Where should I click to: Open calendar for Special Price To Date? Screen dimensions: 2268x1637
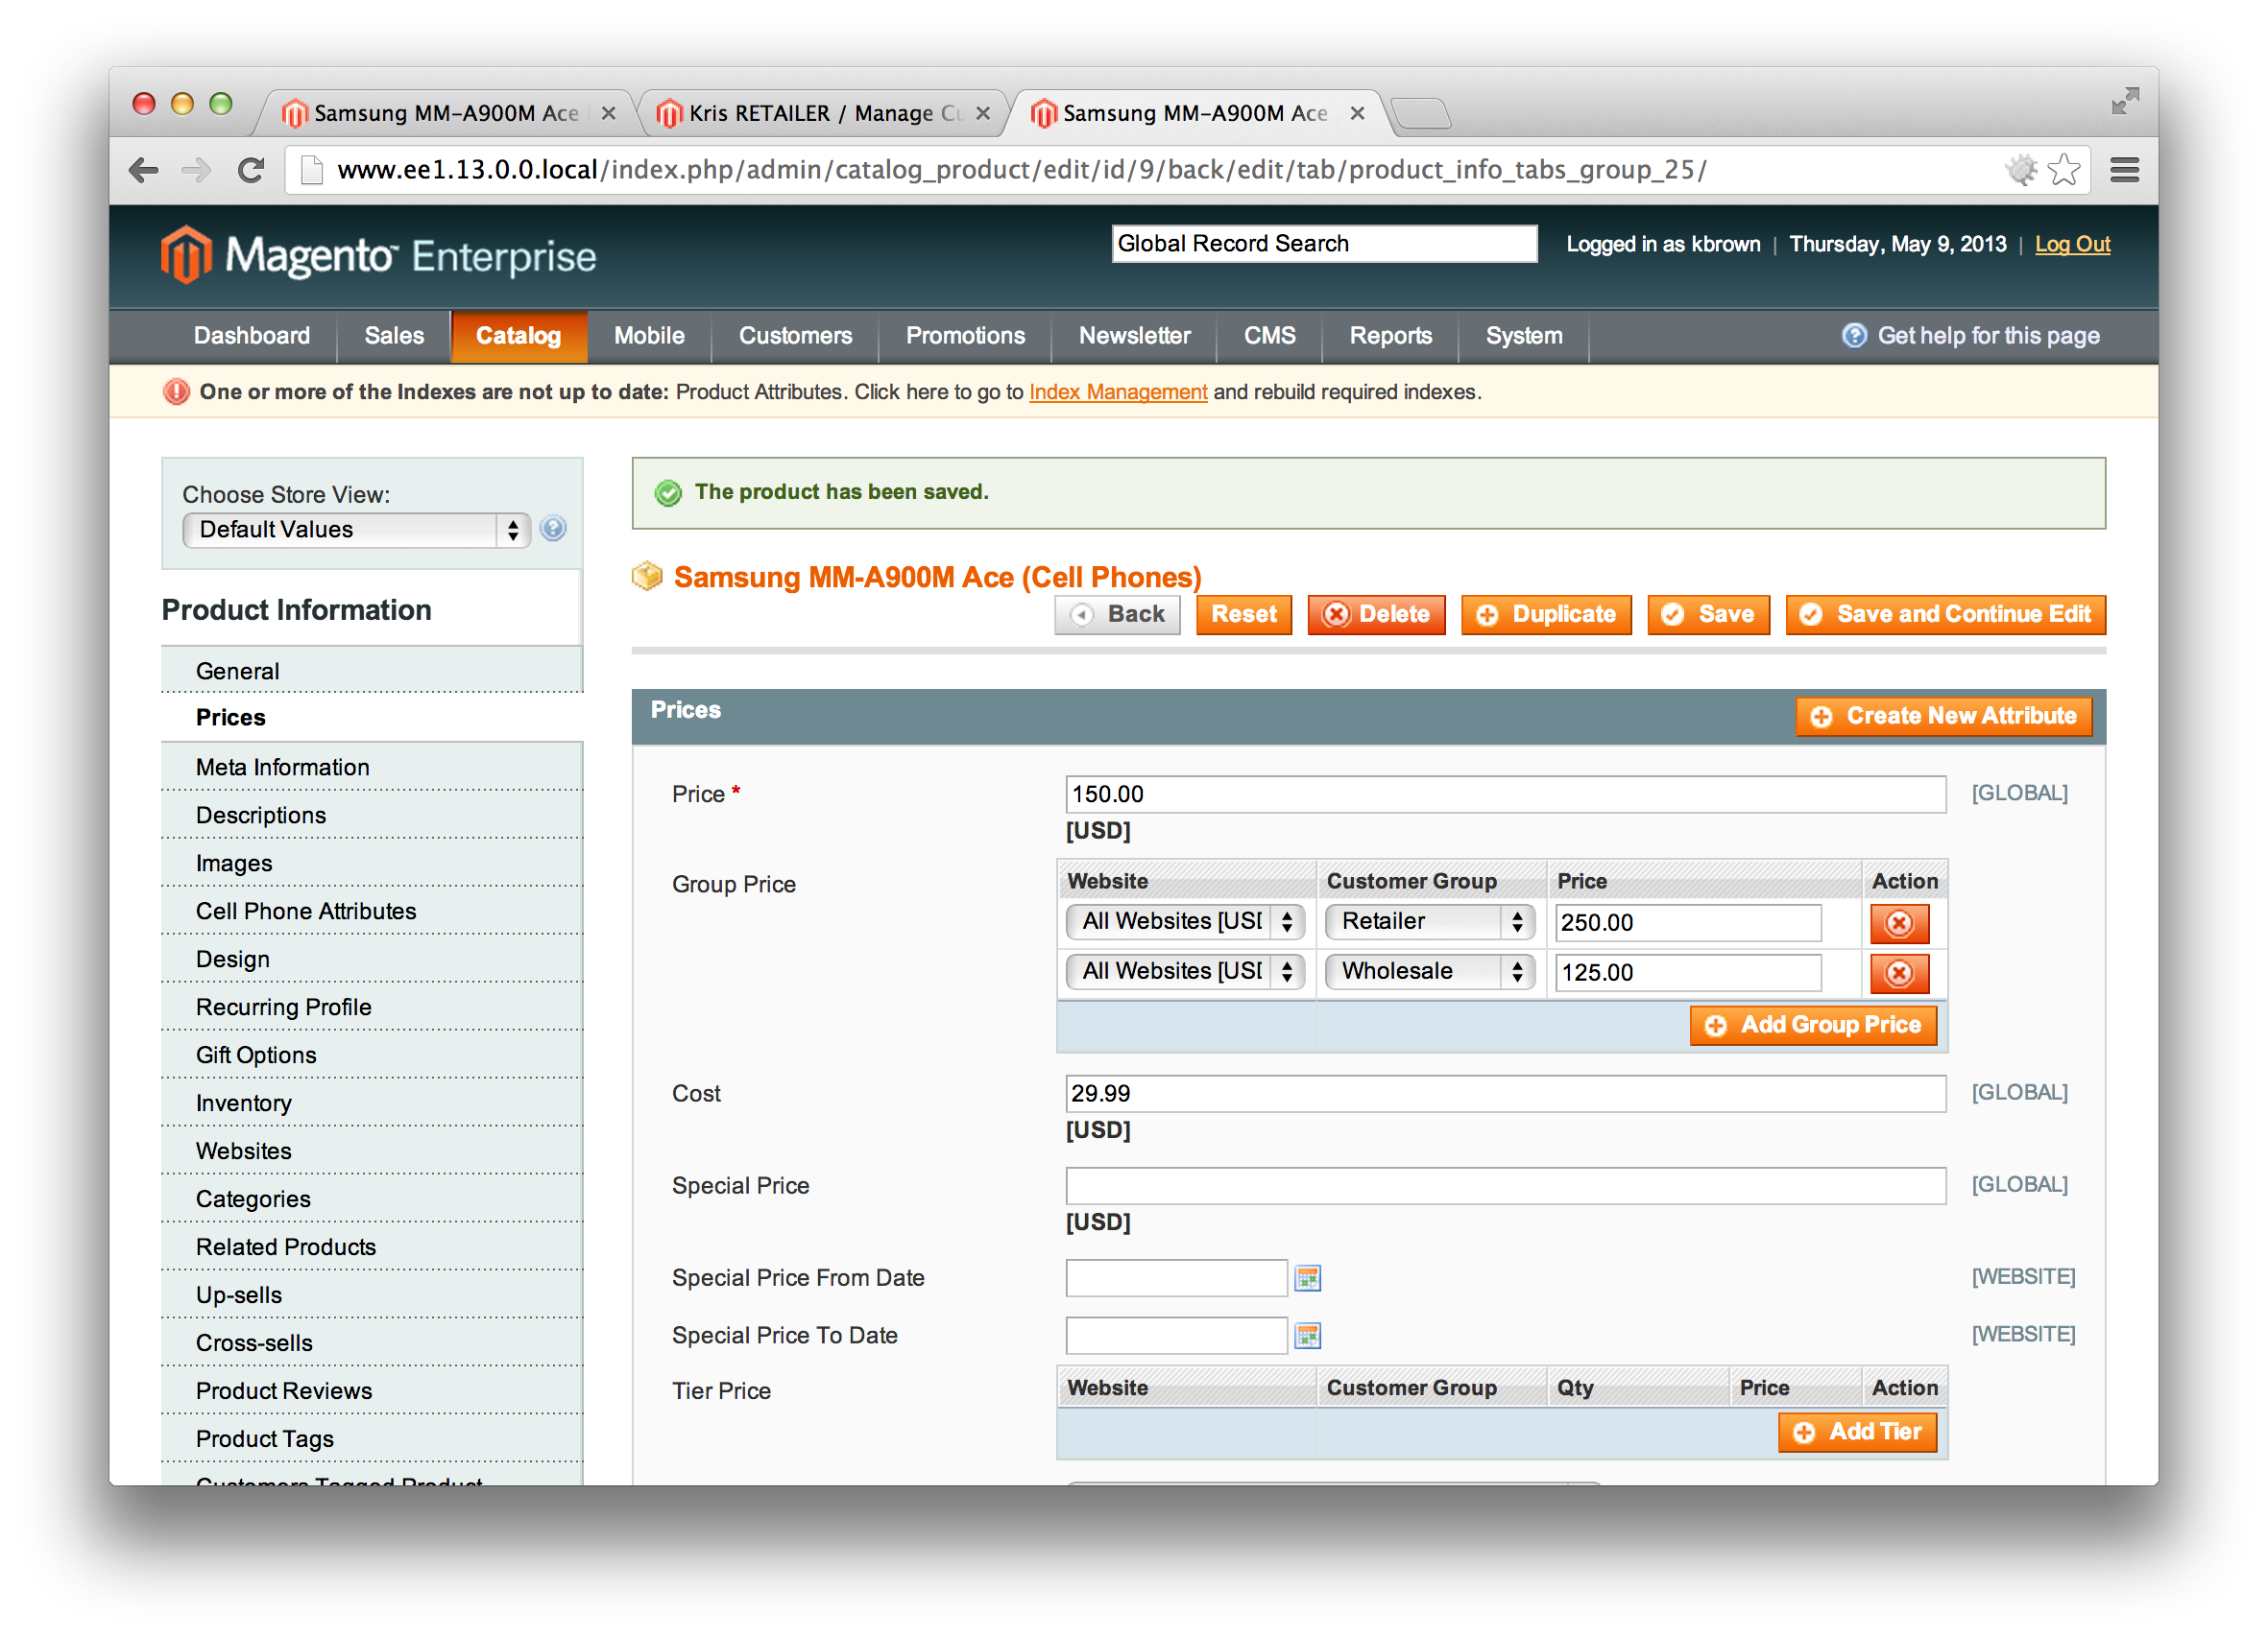(x=1307, y=1337)
